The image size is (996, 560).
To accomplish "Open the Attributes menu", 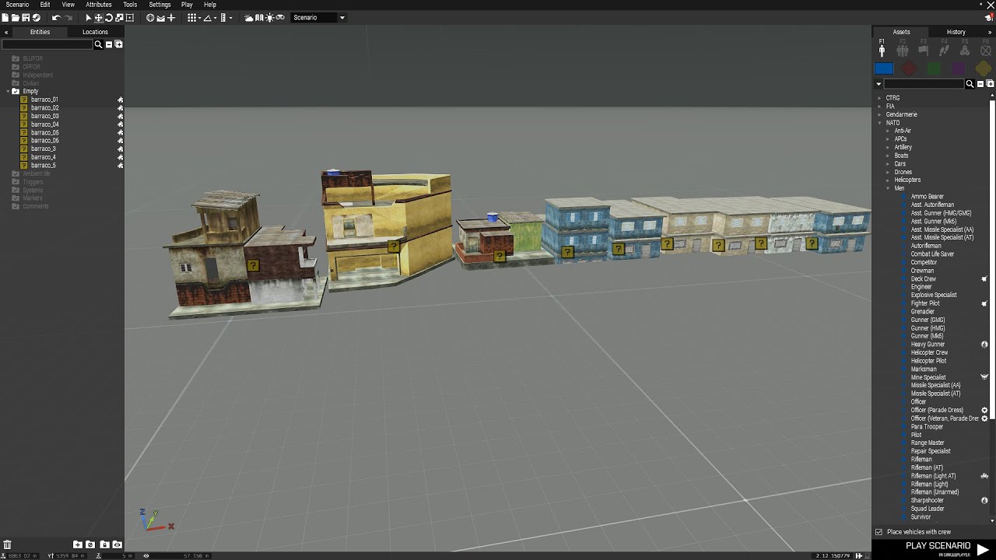I will 99,5.
